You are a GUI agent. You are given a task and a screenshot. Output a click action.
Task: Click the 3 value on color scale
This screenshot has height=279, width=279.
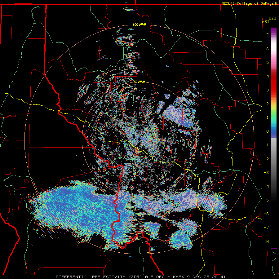[x=268, y=90]
